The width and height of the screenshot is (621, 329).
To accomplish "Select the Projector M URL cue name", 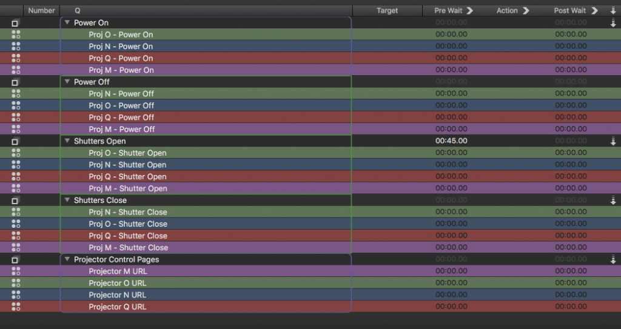I will pyautogui.click(x=118, y=271).
